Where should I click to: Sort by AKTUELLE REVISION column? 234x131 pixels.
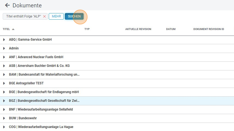(x=138, y=29)
